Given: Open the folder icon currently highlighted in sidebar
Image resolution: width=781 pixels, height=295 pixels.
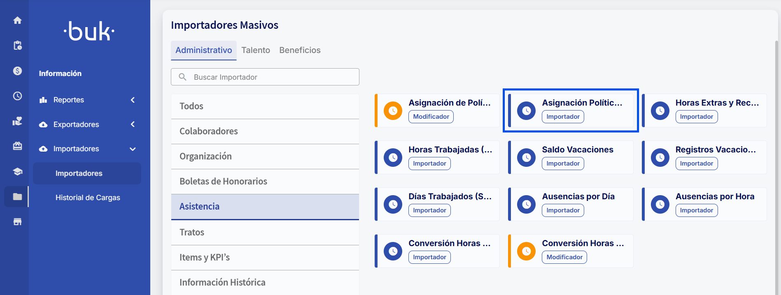Looking at the screenshot, I should tap(17, 196).
